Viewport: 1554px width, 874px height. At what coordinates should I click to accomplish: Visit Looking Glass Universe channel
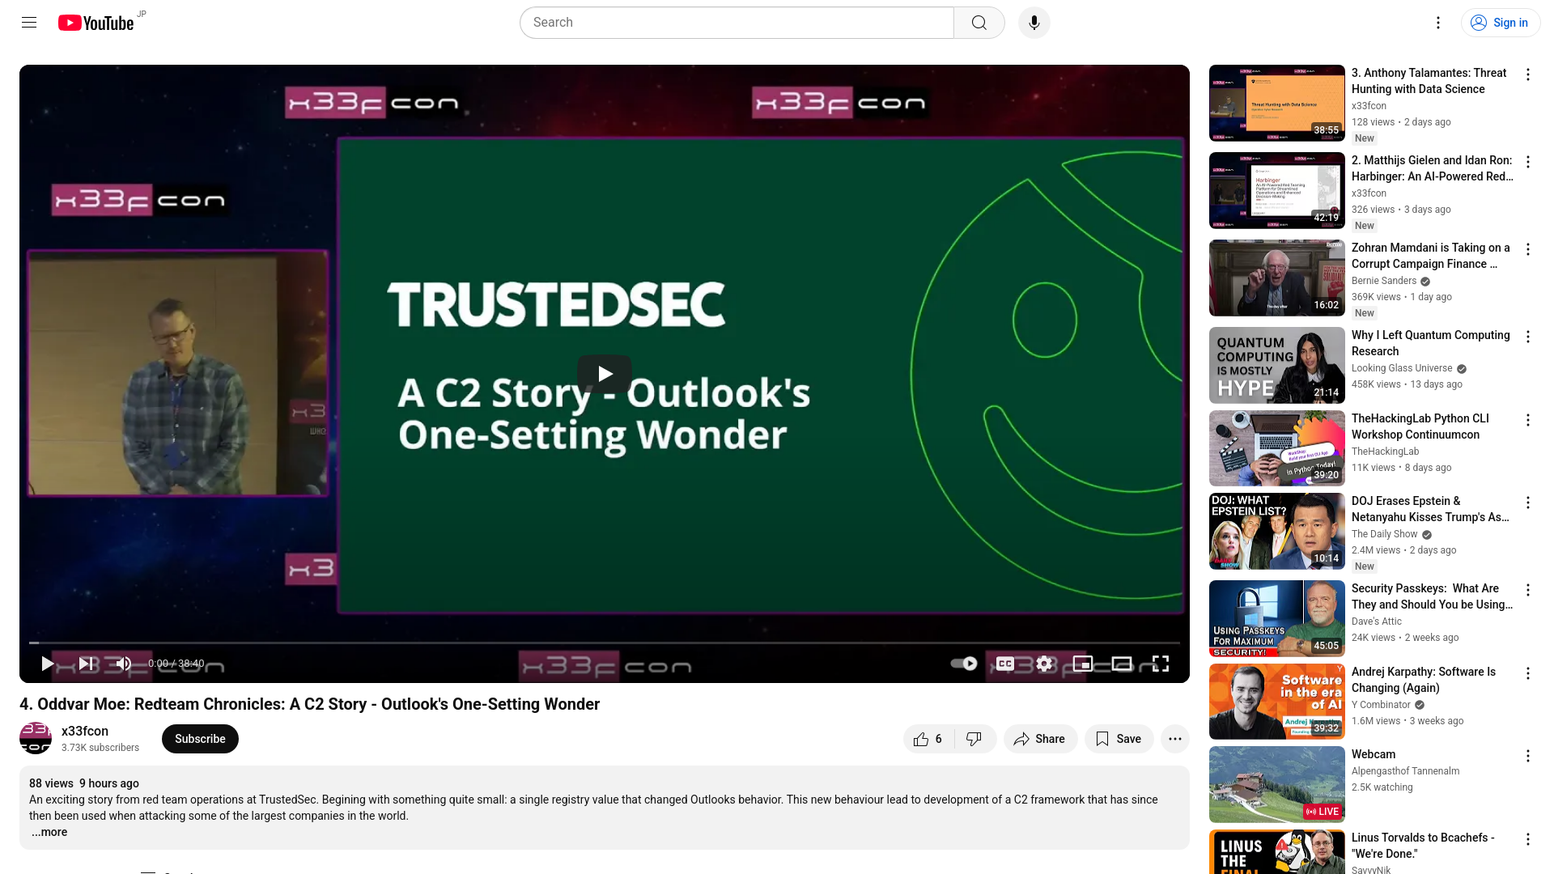tap(1402, 368)
